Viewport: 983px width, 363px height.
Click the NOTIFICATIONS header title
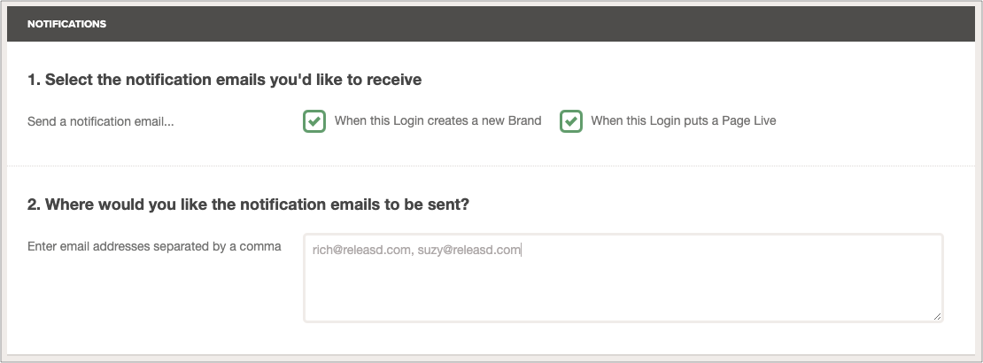click(x=66, y=24)
